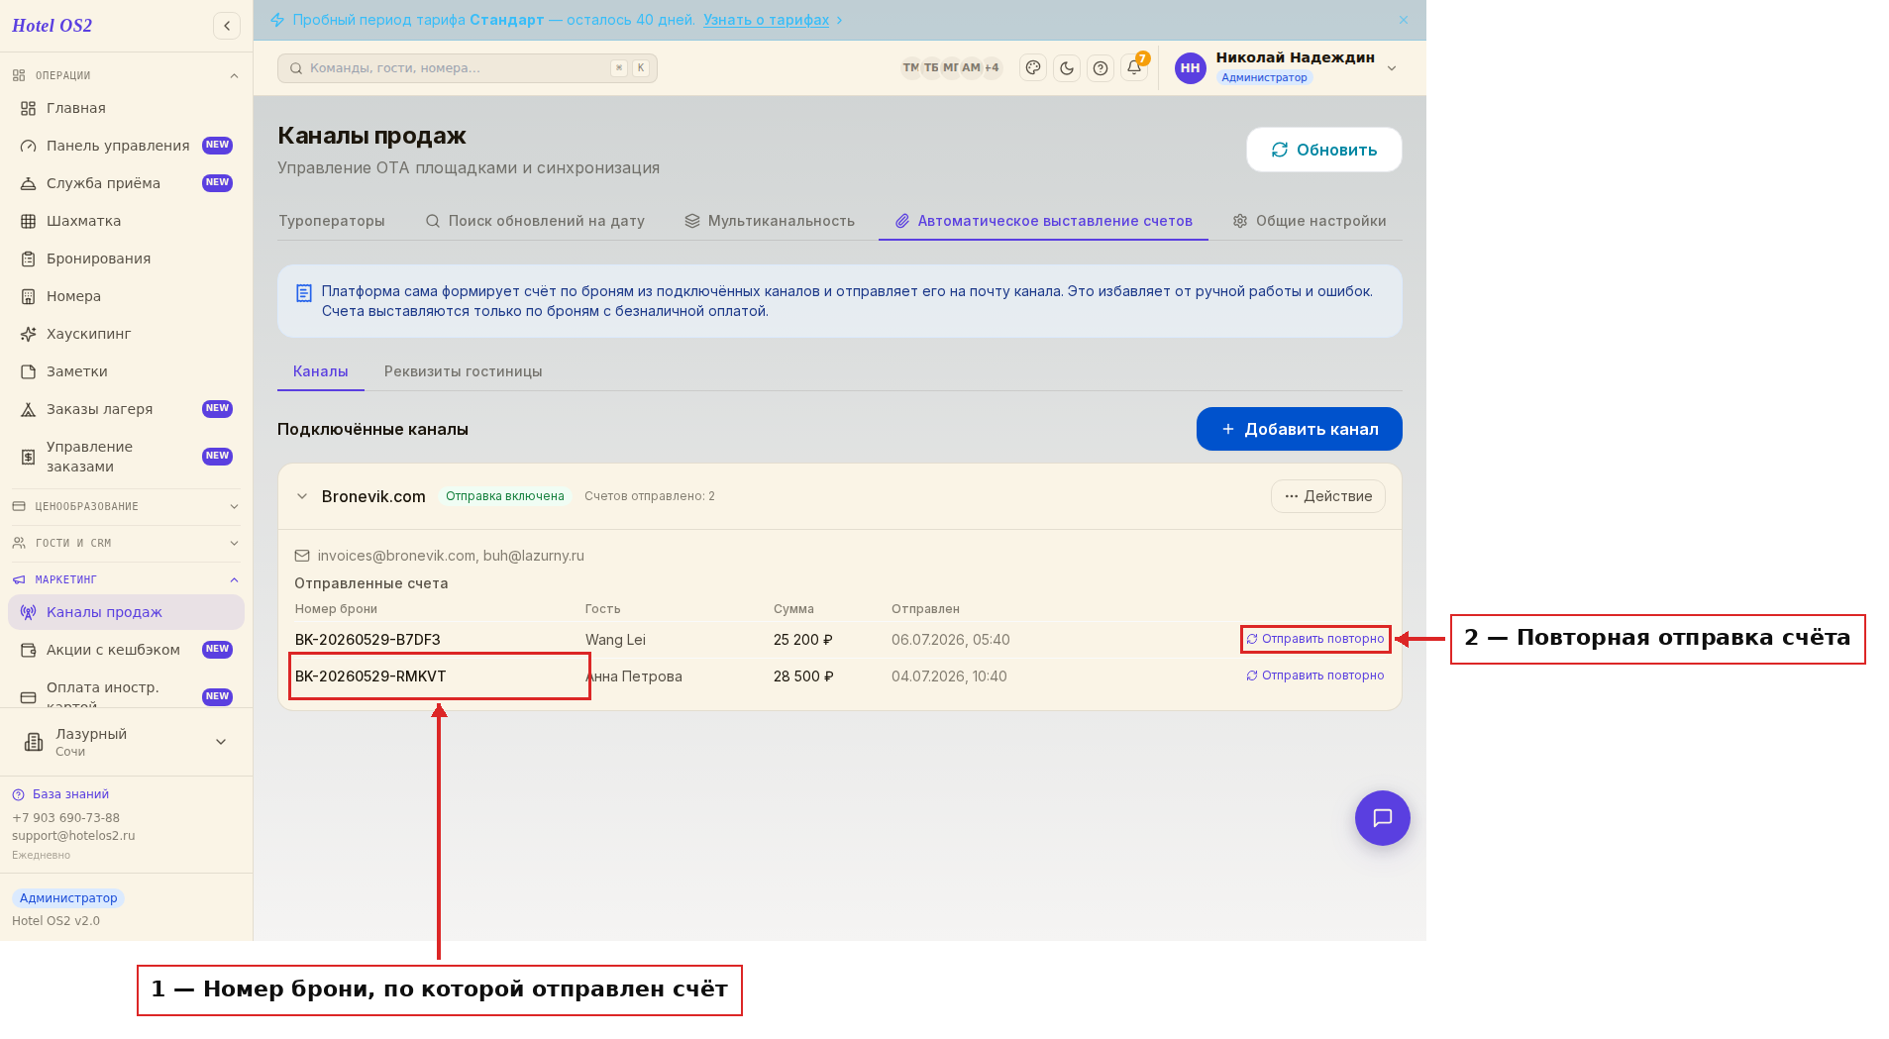Click the 28 500 ₽ amount cell

(803, 676)
